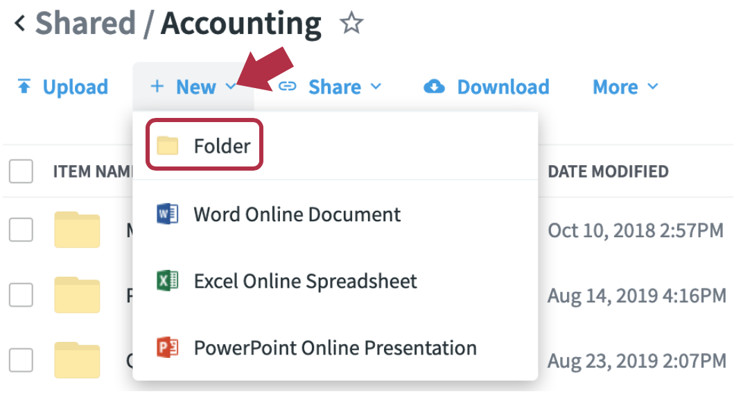Click the plus icon beside New
Viewport: 743px width, 394px height.
(x=157, y=86)
